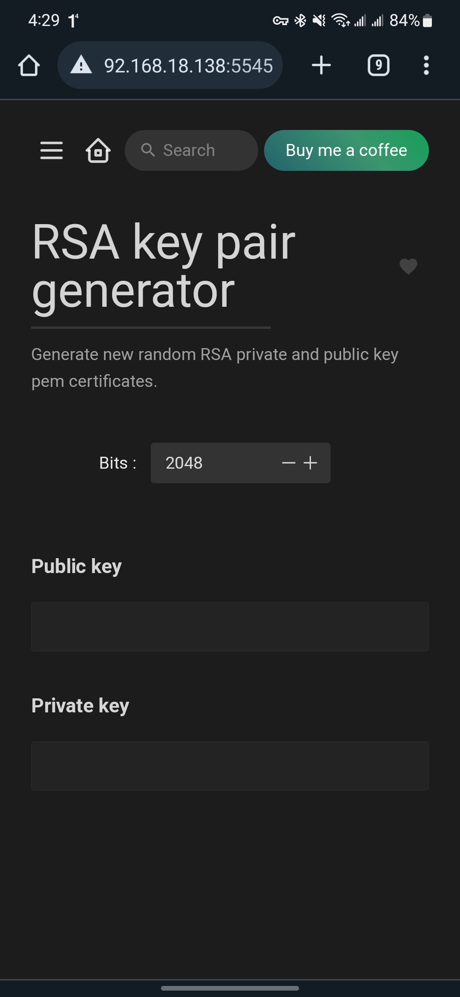Click the search magnifier icon
The image size is (460, 997).
(148, 150)
